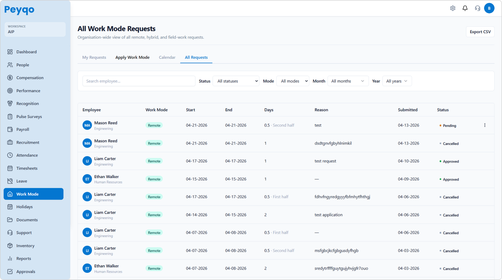Viewport: 502px width, 280px height.
Task: Click the '0.5 · Second half' days in Mason Reed row
Action: (279, 125)
